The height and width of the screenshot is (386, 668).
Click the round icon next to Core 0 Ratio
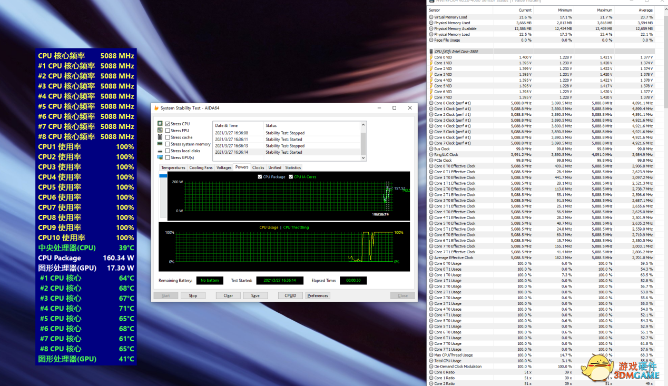point(431,372)
